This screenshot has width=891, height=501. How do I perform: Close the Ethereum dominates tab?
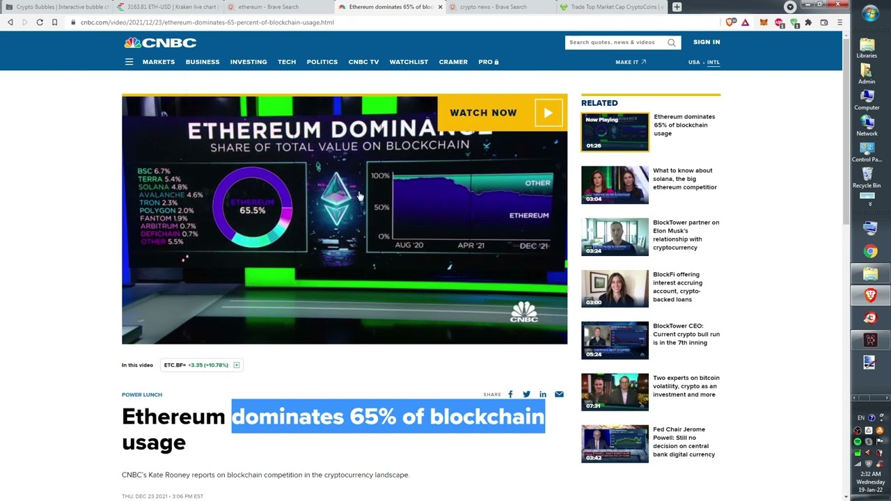(x=440, y=7)
